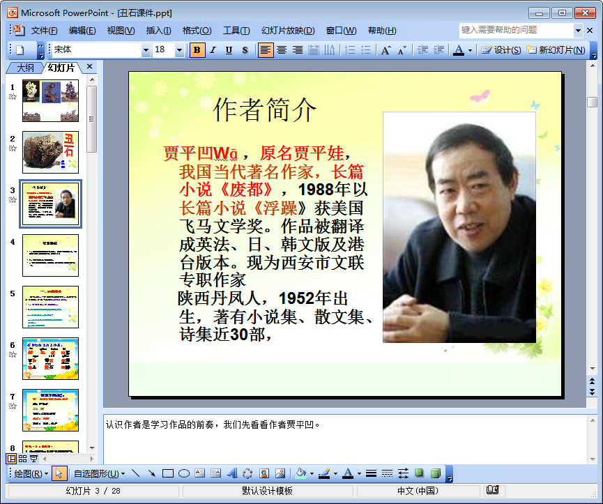Select the Oval tool
603x504 pixels.
pyautogui.click(x=184, y=473)
